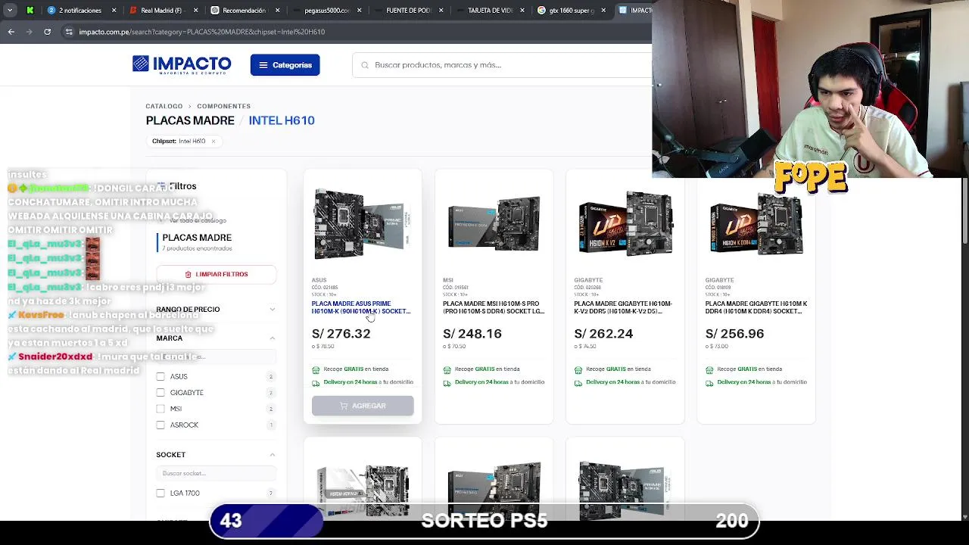Click AGREGAR for the ASUS Prime board
This screenshot has height=545, width=969.
[x=363, y=406]
